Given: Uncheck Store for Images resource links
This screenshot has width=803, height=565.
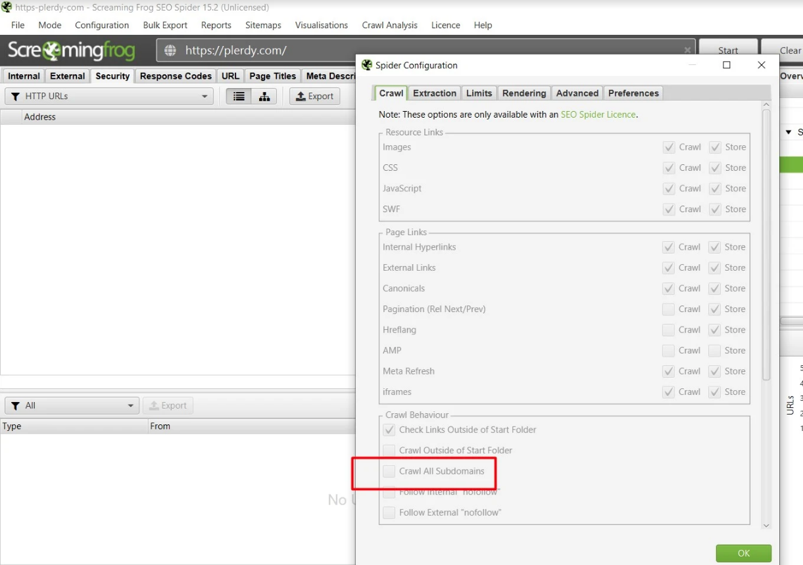Looking at the screenshot, I should pos(714,147).
